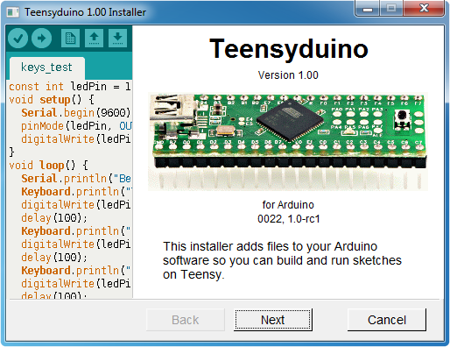This screenshot has width=450, height=347.
Task: Click the grayed-out Back button
Action: point(186,320)
